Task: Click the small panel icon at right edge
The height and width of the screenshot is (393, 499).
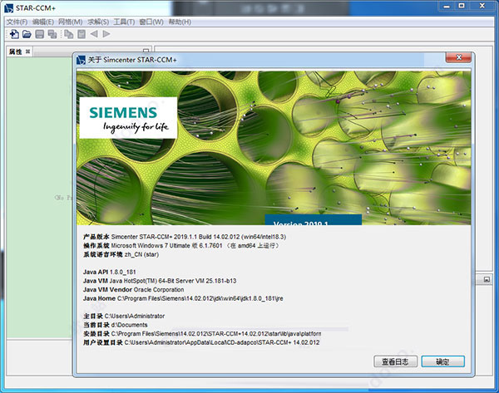Action: coord(487,279)
